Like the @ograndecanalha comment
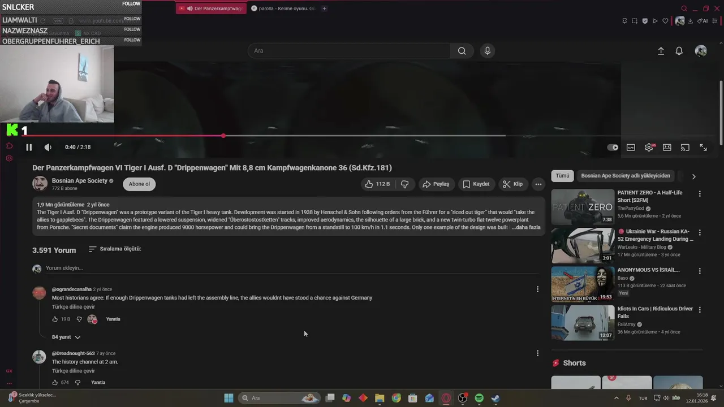Screen dimensions: 724x407 click(55, 319)
